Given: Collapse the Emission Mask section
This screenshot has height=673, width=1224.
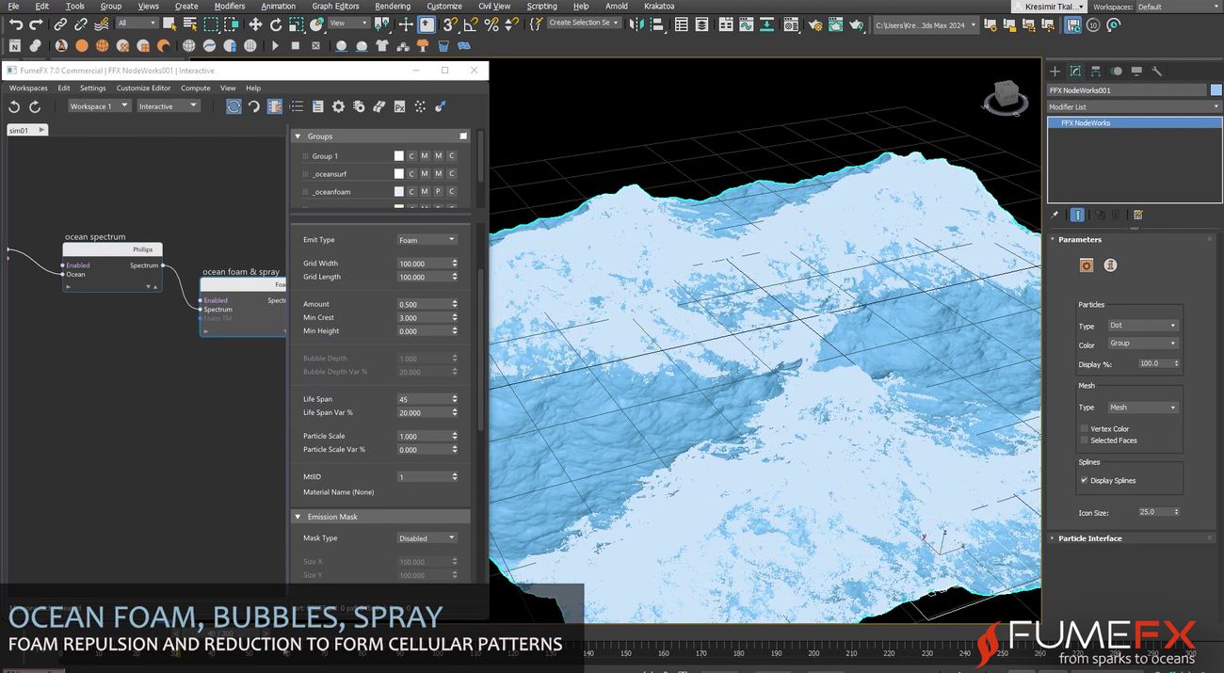Looking at the screenshot, I should point(380,517).
